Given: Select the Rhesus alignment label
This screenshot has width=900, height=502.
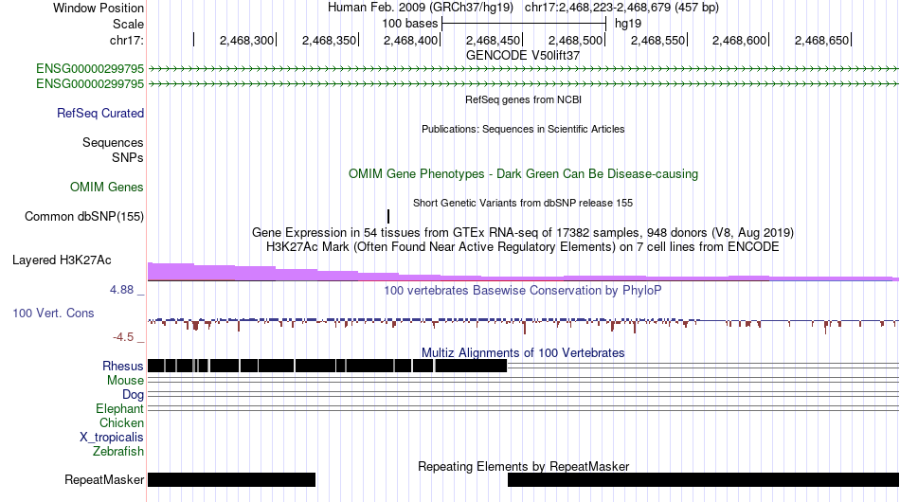Looking at the screenshot, I should point(123,366).
